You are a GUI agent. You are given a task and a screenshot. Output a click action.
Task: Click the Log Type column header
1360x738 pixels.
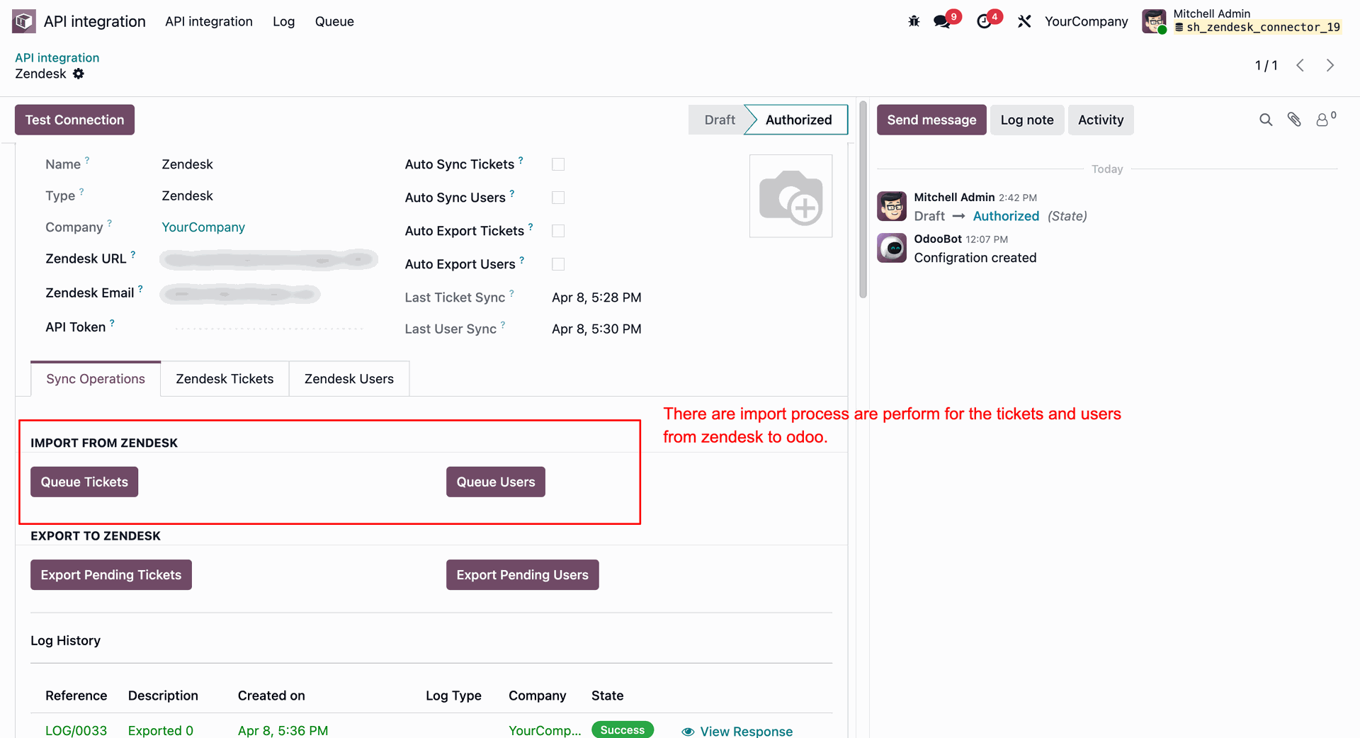(x=453, y=696)
